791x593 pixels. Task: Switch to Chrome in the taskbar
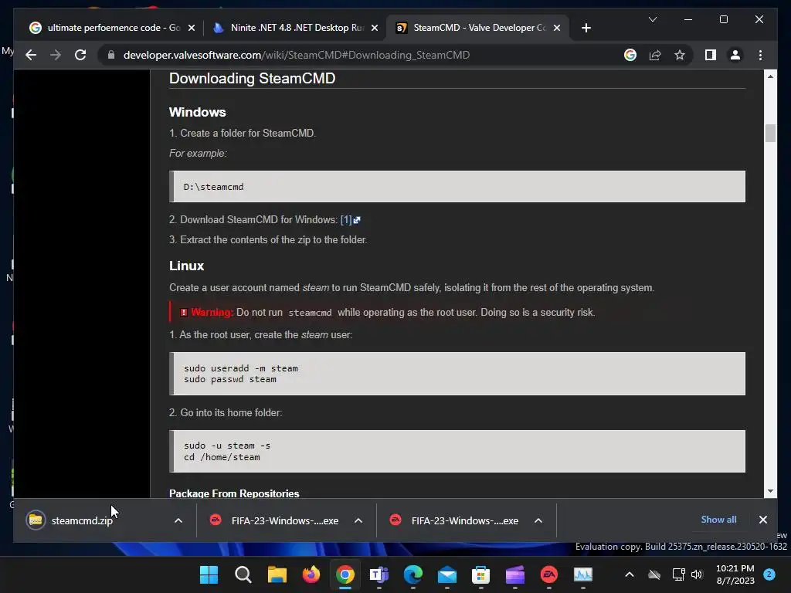pyautogui.click(x=345, y=574)
